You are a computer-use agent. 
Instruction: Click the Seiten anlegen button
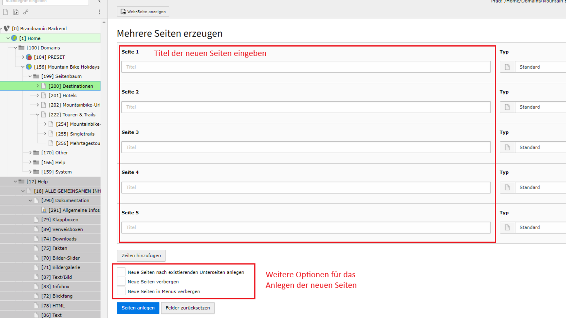tap(138, 308)
